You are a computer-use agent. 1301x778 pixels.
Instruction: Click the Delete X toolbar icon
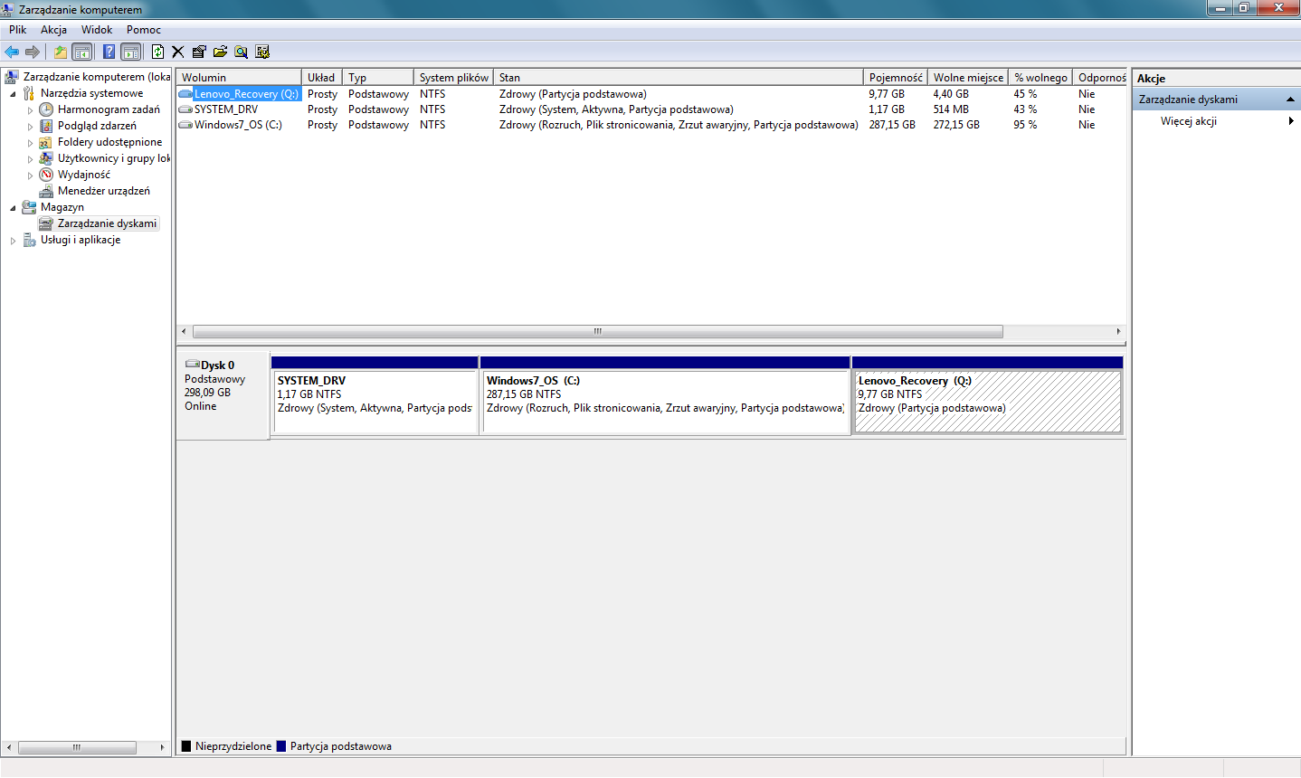[178, 52]
